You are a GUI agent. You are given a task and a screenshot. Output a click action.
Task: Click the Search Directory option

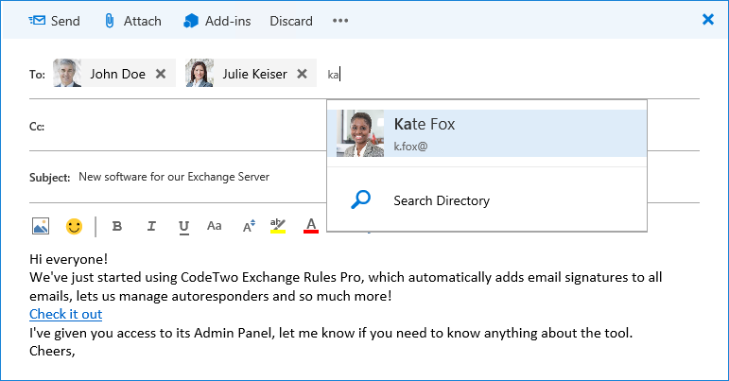point(487,200)
